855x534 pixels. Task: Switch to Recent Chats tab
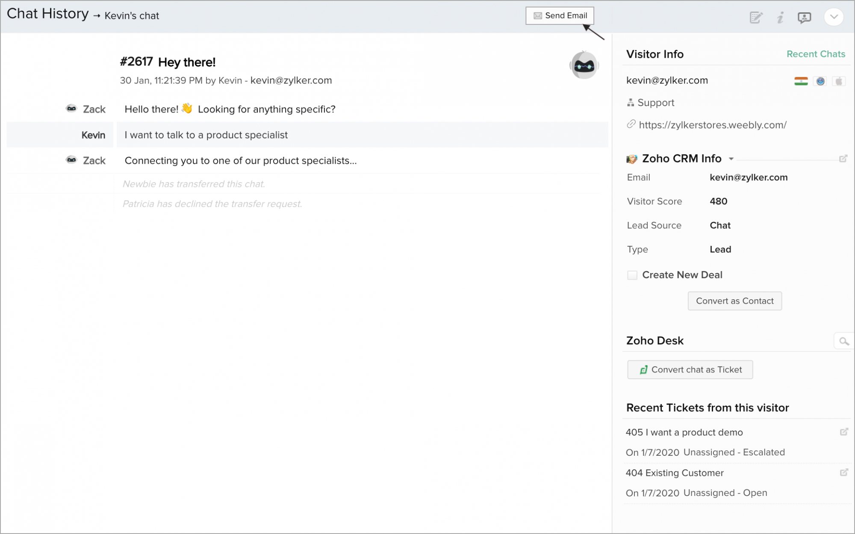[815, 54]
